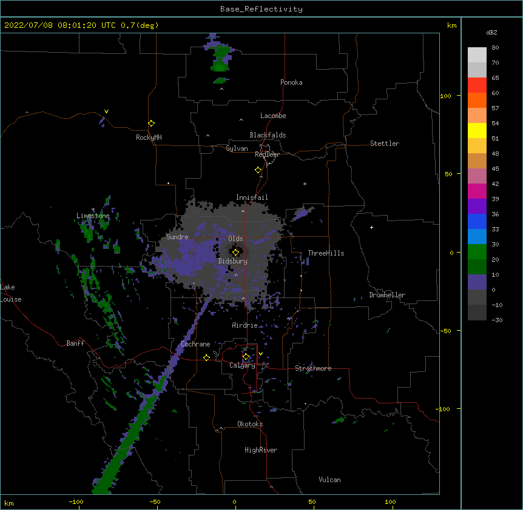Click the Drumheller town label
Screen dimensions: 523x510
[387, 295]
